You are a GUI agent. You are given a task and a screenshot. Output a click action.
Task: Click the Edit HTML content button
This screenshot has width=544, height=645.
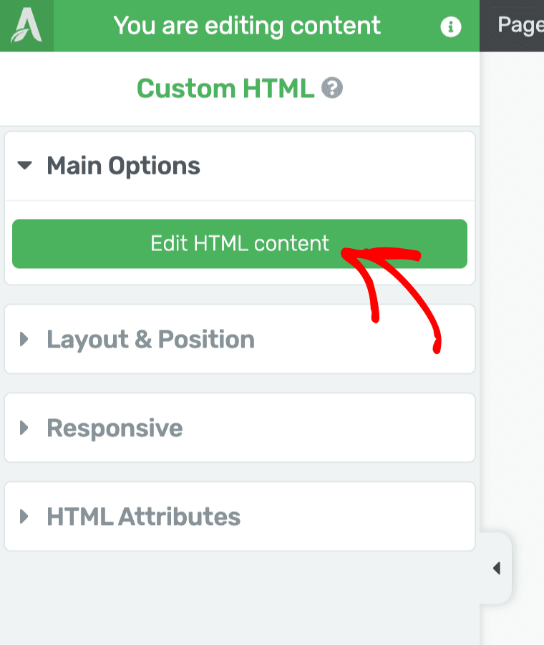pos(240,244)
